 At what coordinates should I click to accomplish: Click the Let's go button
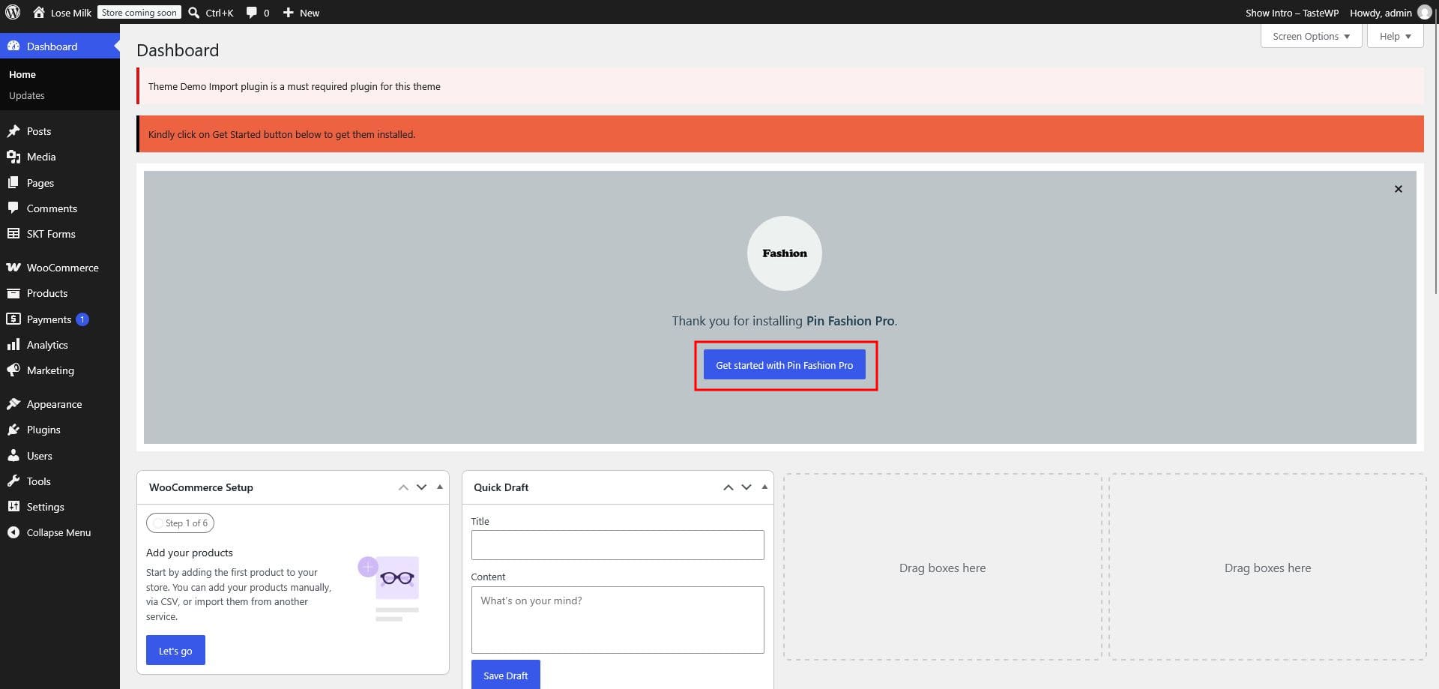pos(175,651)
